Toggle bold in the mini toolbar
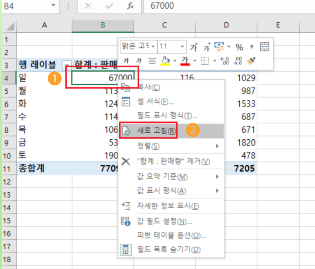 point(126,61)
